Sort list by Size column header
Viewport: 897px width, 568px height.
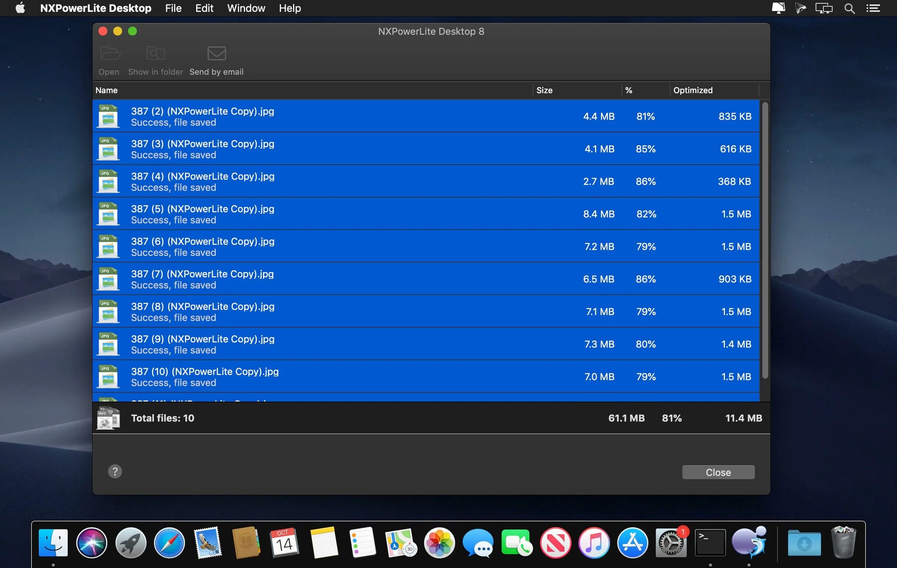[544, 90]
